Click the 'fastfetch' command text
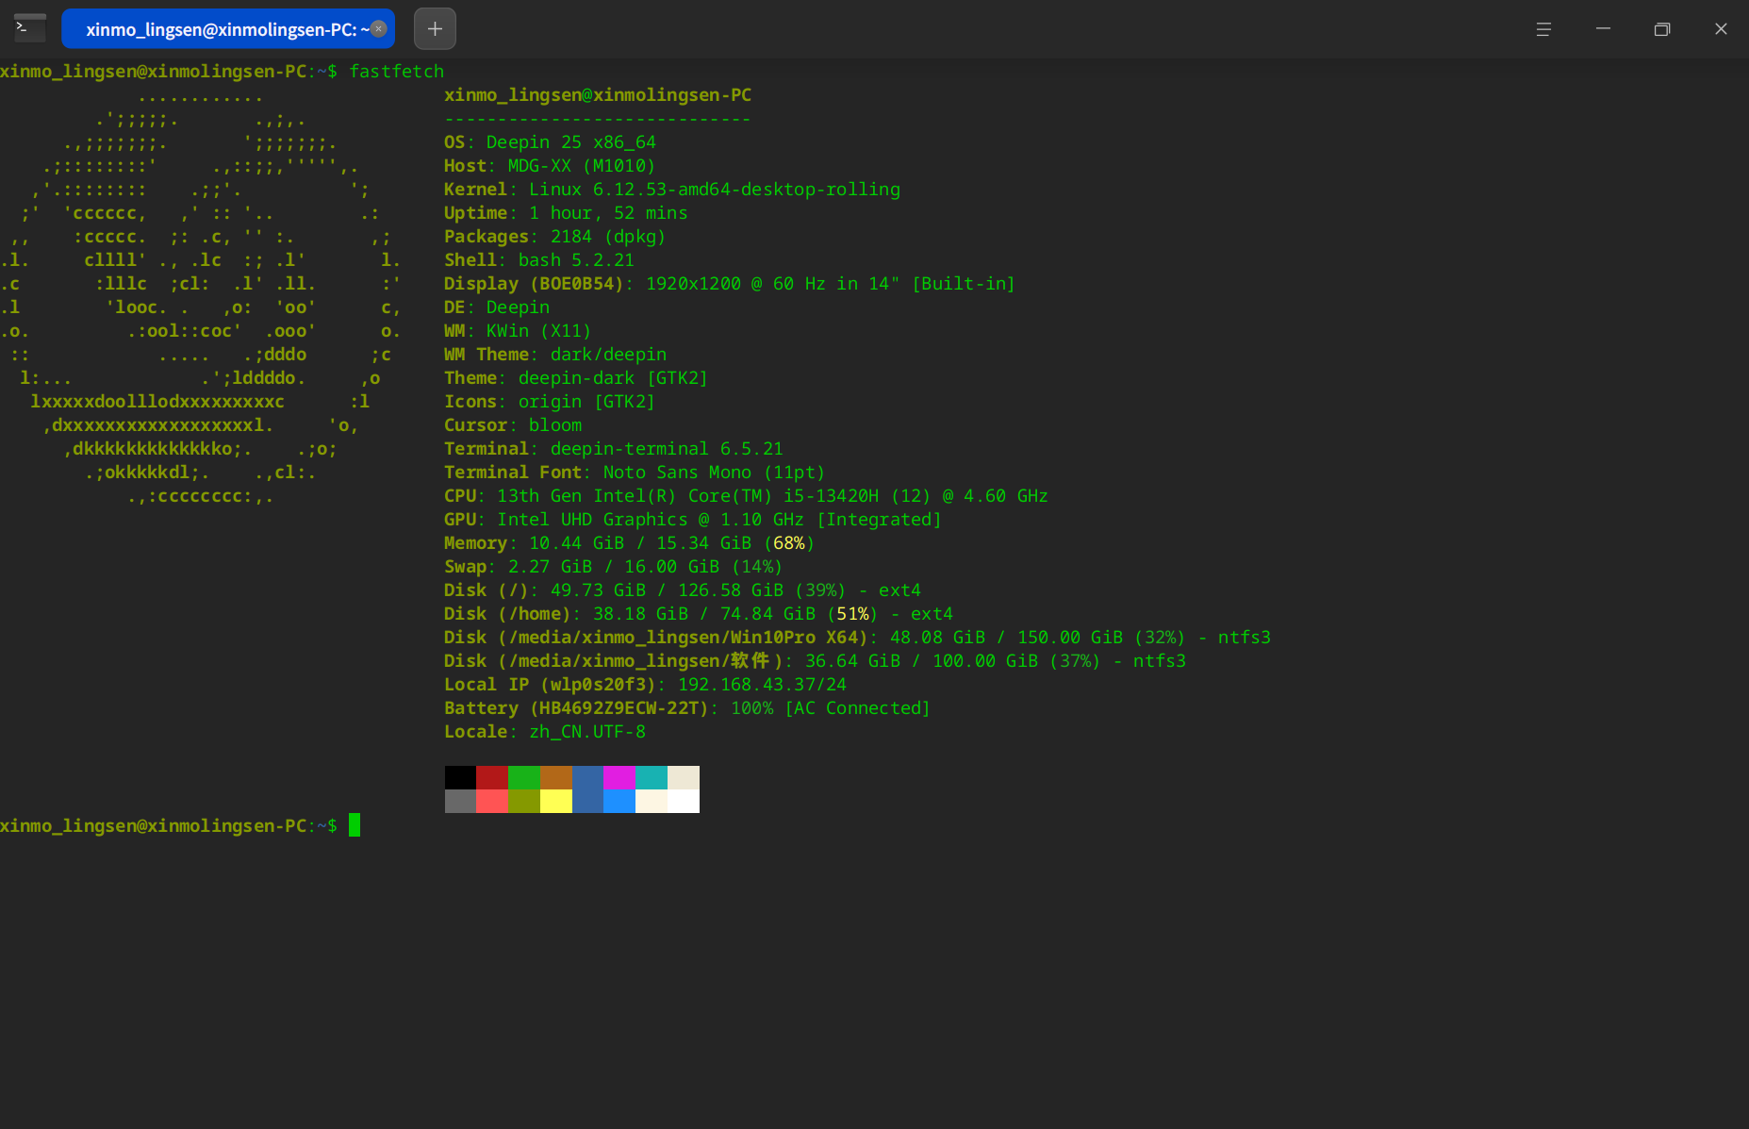1749x1129 pixels. (x=396, y=72)
